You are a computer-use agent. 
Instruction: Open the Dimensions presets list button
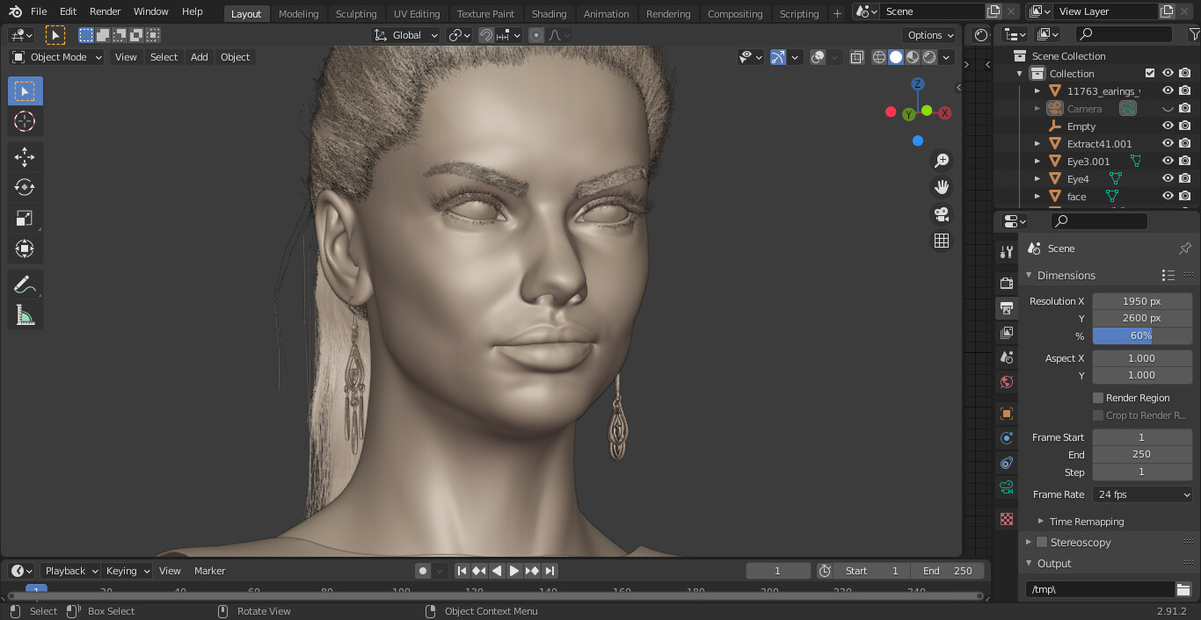1168,275
